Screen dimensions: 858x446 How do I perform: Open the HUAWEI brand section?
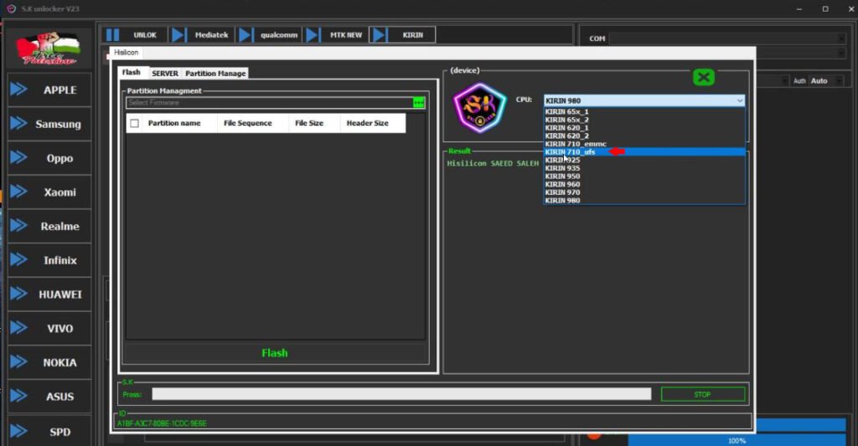click(49, 294)
